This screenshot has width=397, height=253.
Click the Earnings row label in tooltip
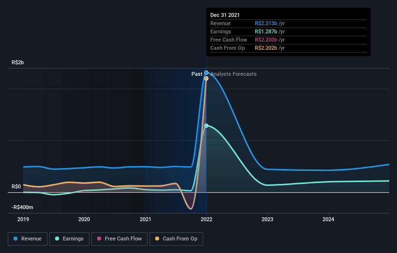coord(221,31)
